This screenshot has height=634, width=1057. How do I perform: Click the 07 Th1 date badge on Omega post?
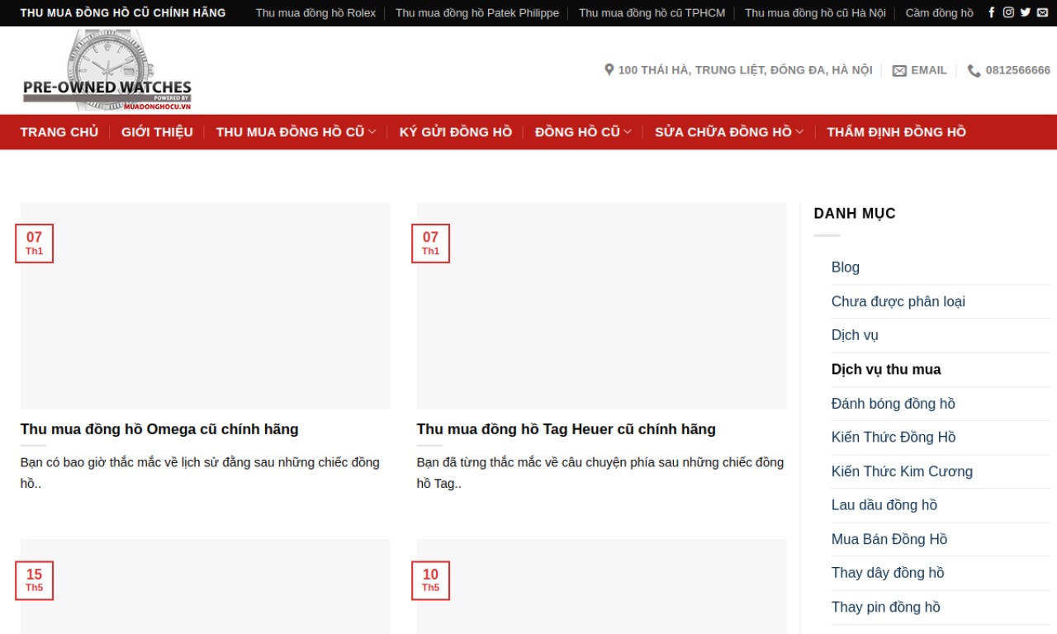tap(34, 244)
